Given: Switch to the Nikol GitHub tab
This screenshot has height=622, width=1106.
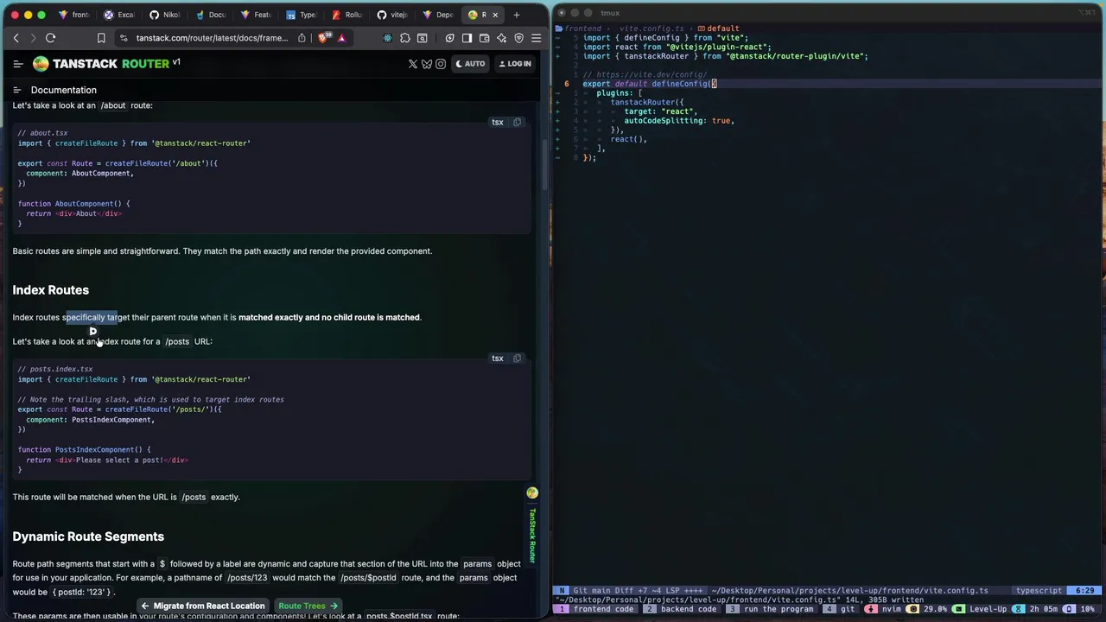Looking at the screenshot, I should [164, 15].
